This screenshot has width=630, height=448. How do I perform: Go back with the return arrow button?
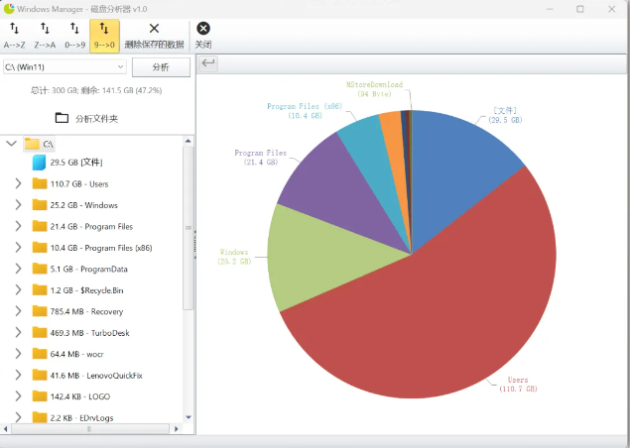(208, 63)
